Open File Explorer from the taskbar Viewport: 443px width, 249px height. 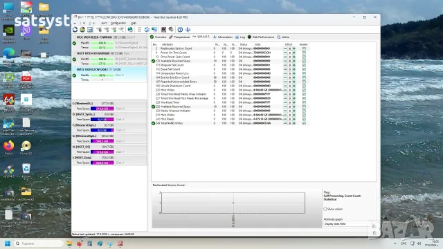(x=69, y=243)
